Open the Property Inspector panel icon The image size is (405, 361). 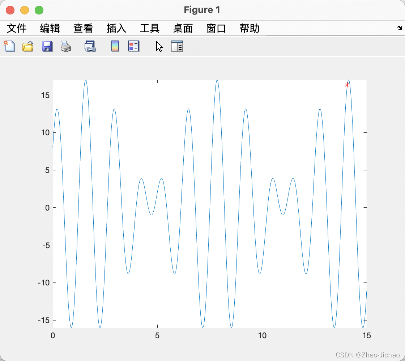point(177,47)
